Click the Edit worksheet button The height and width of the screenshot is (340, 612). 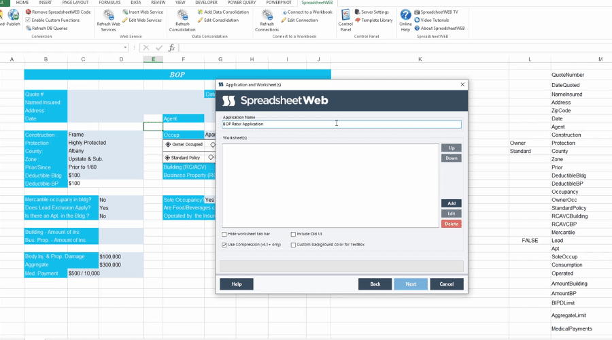[x=452, y=214]
